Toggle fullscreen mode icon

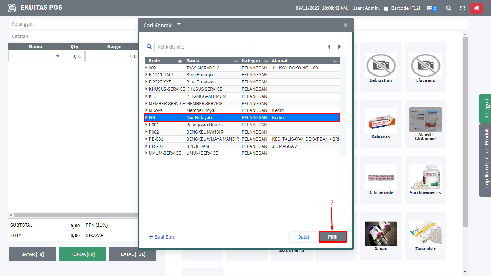[463, 8]
